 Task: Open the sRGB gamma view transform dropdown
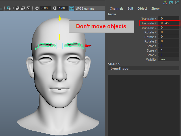tap(90, 8)
